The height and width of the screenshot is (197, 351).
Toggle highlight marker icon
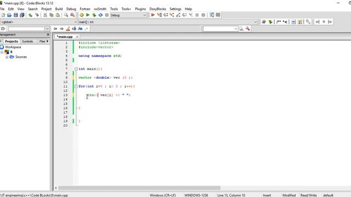68,28
